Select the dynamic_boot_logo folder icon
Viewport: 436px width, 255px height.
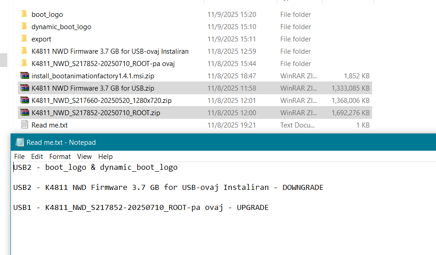pos(24,26)
